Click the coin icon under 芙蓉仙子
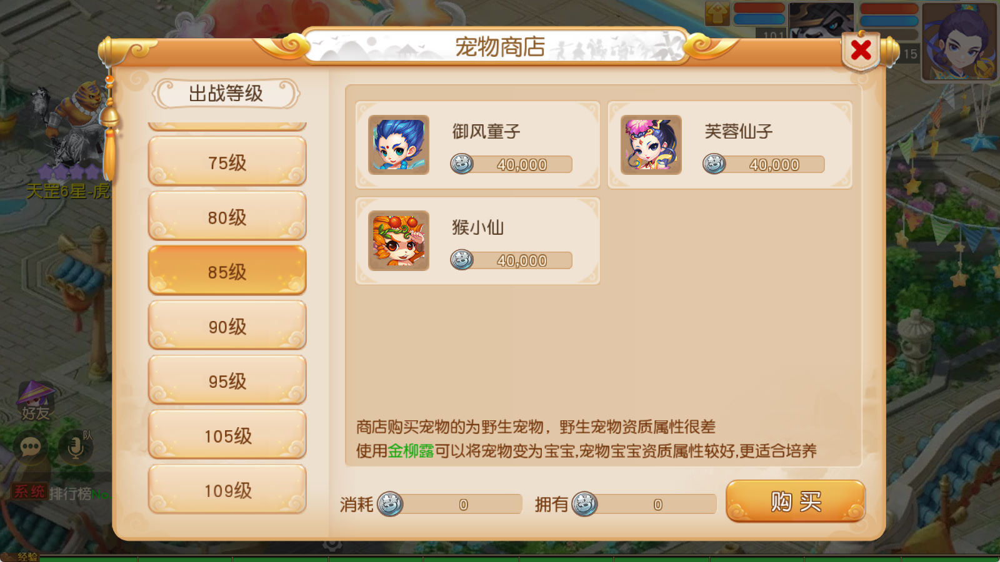 pyautogui.click(x=714, y=164)
